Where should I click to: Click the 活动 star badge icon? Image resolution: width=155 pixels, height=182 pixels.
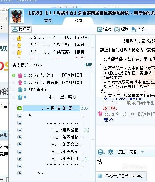[100, 29]
